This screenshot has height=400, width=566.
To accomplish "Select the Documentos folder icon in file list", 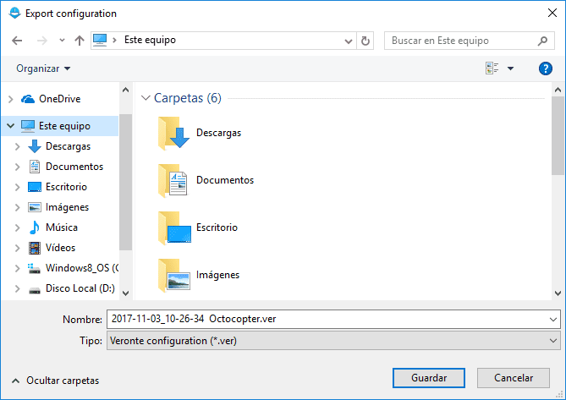I will (x=173, y=180).
